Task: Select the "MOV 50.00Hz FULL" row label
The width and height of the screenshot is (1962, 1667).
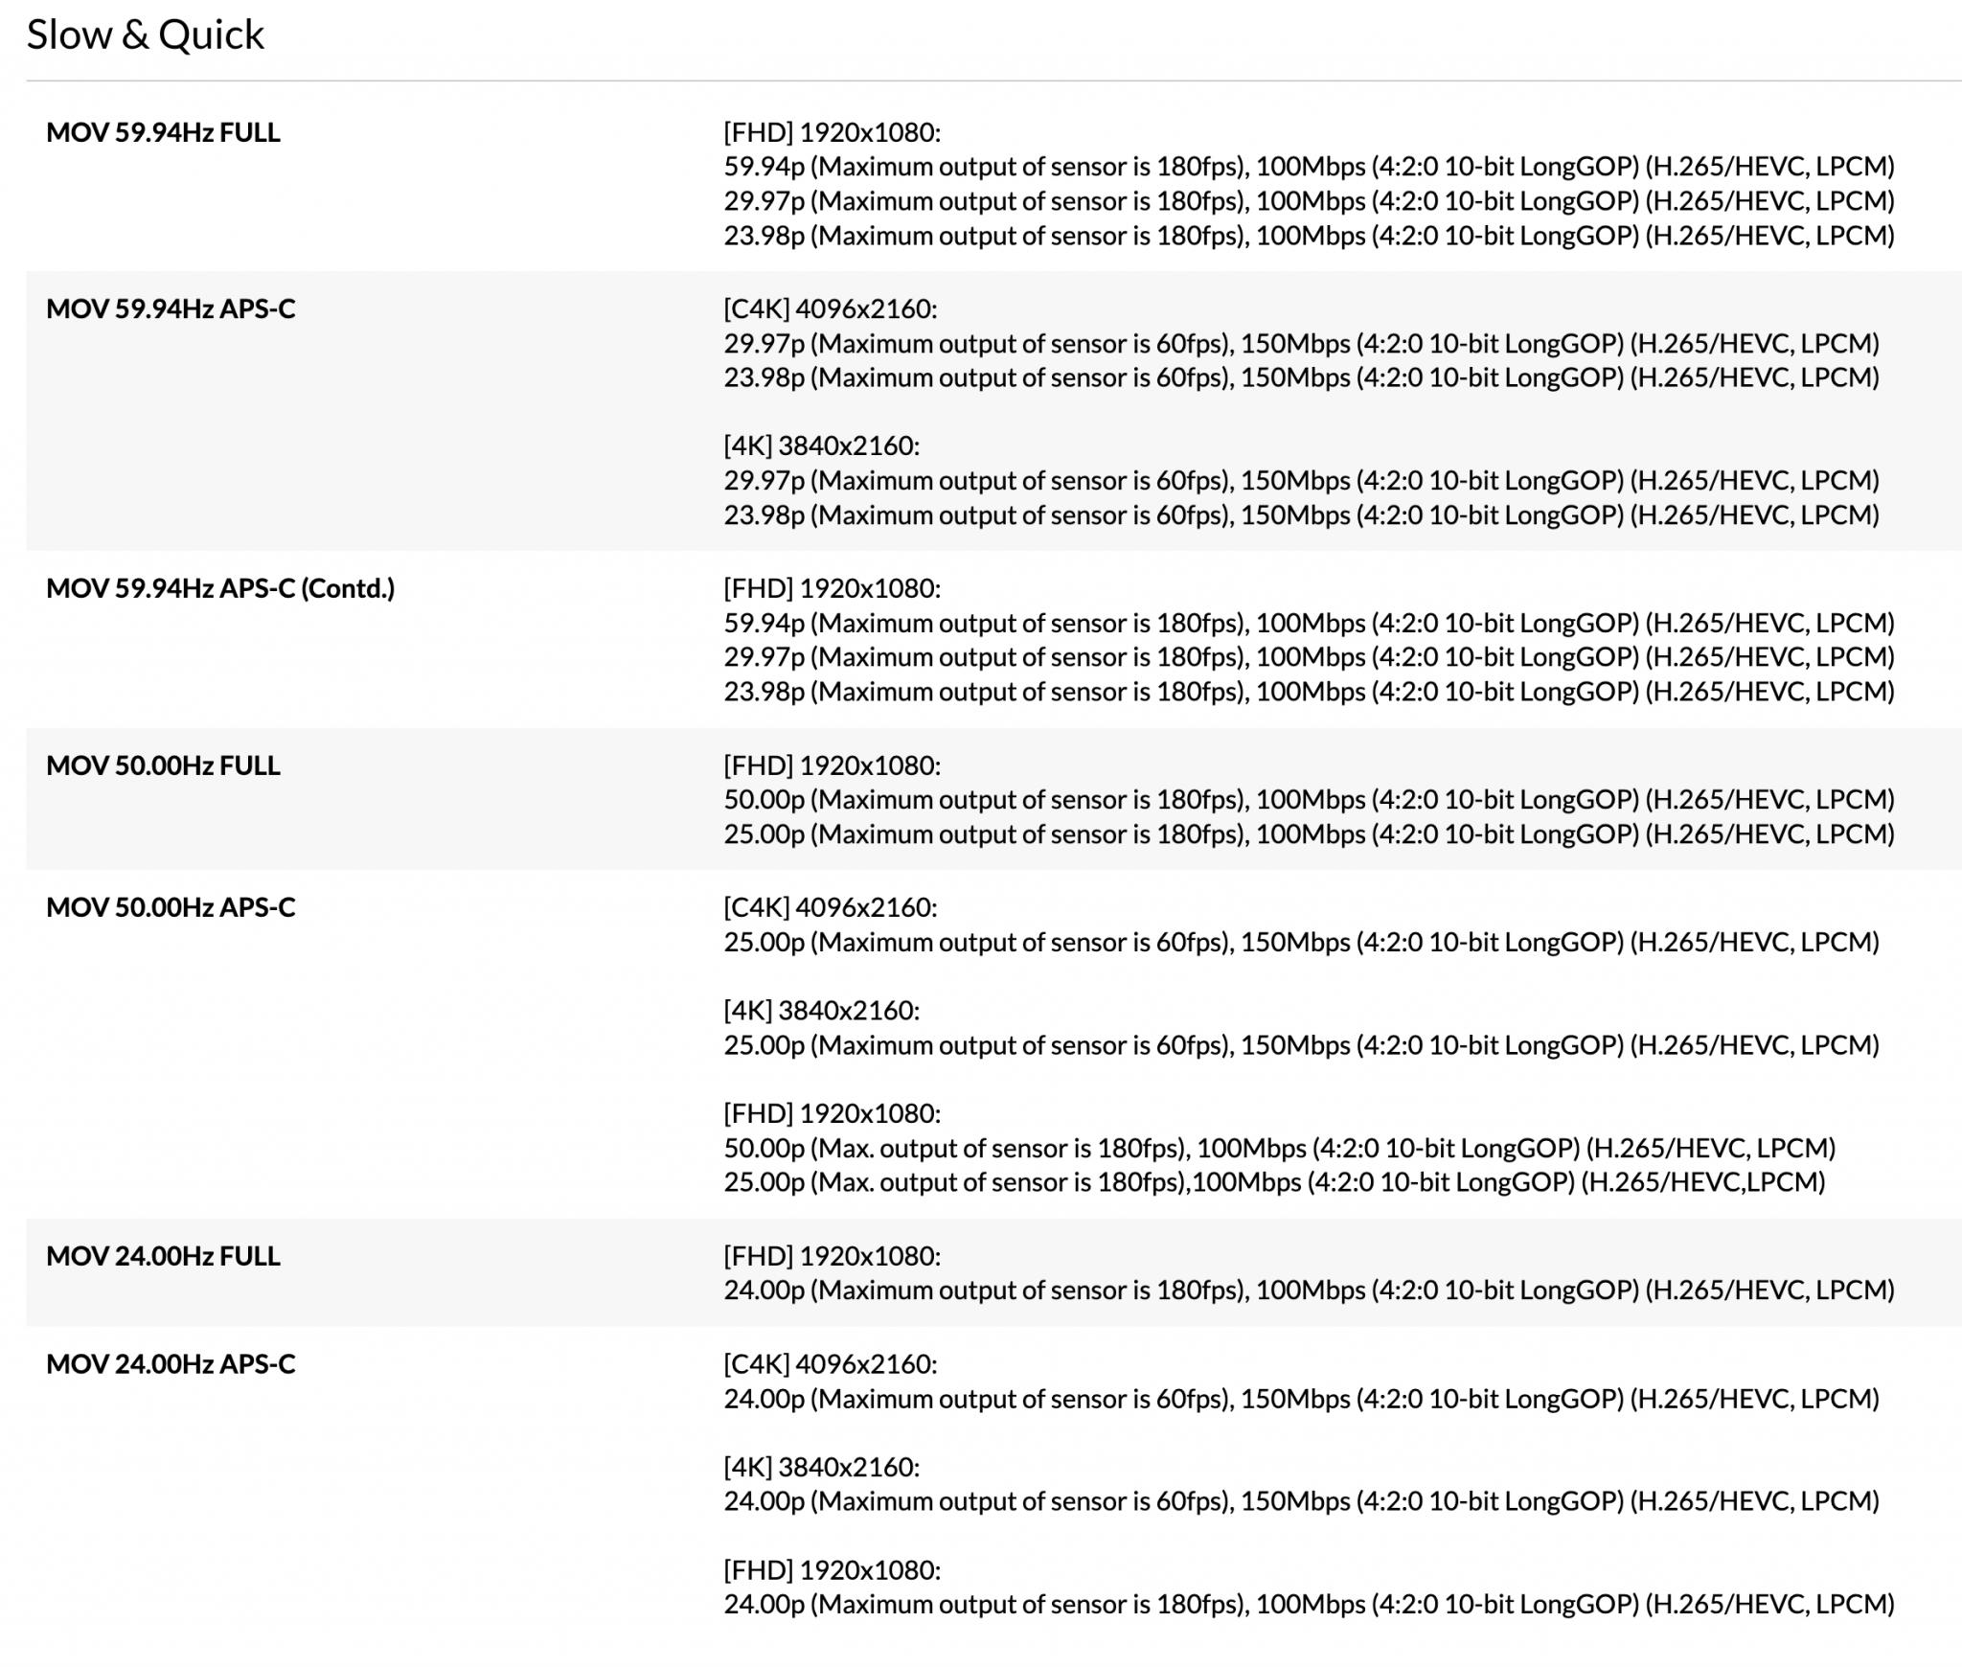Action: click(163, 765)
